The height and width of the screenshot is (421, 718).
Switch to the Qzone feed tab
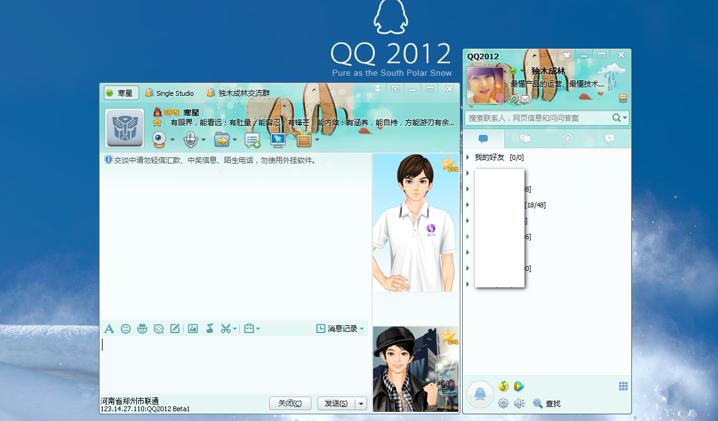[x=568, y=139]
